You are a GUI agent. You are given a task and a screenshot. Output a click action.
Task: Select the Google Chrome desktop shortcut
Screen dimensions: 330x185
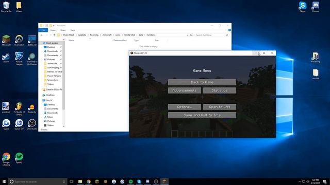[x=6, y=159]
